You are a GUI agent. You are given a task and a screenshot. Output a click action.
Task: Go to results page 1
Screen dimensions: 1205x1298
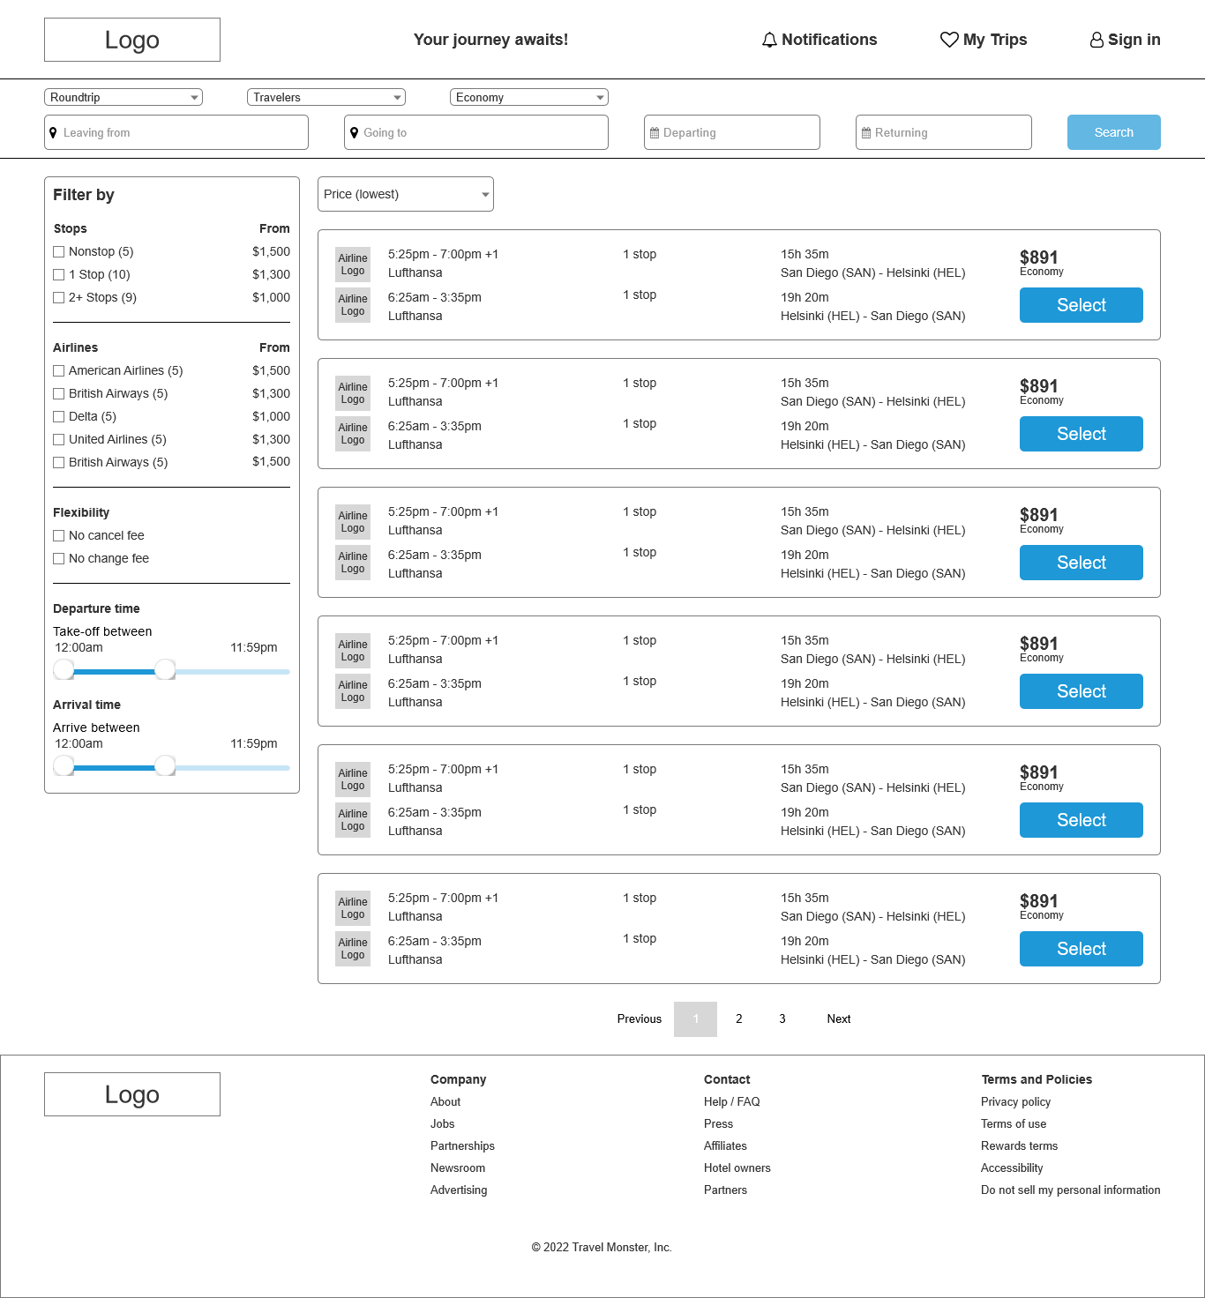695,1019
